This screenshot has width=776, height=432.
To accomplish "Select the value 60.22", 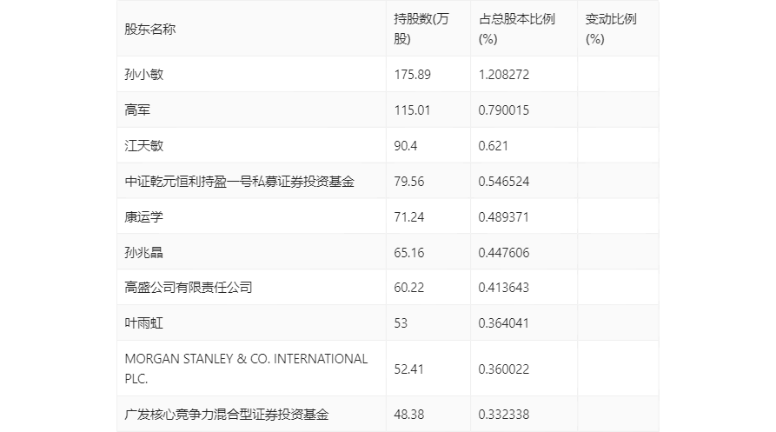I will [408, 288].
